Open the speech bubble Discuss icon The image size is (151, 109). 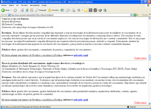point(100,10)
